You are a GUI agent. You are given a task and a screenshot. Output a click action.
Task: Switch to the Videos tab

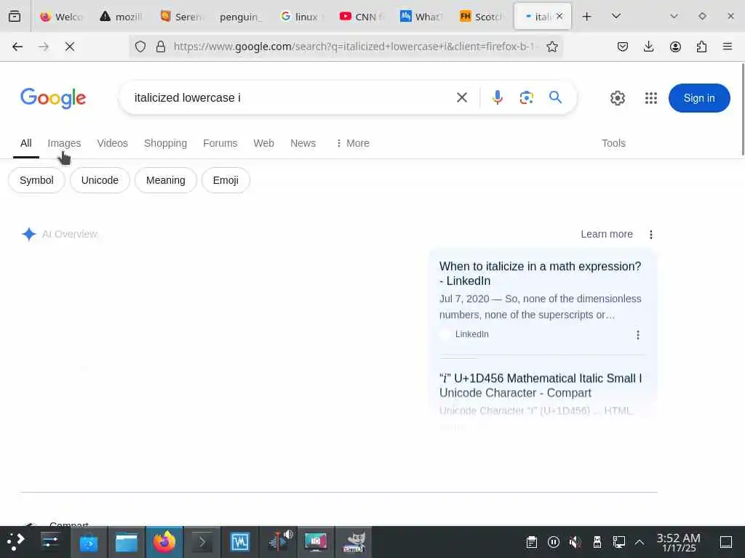click(112, 143)
